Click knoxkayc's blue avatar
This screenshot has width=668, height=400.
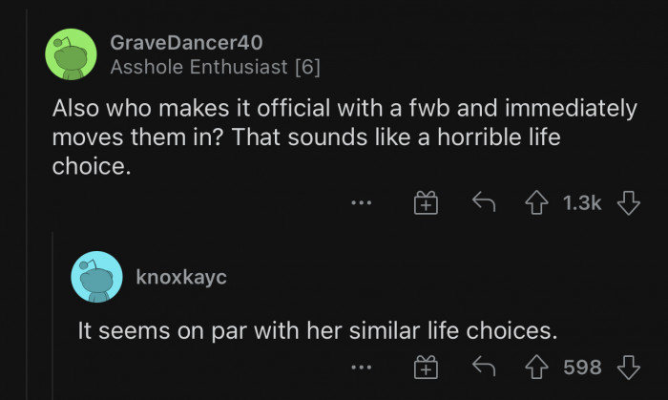point(96,277)
